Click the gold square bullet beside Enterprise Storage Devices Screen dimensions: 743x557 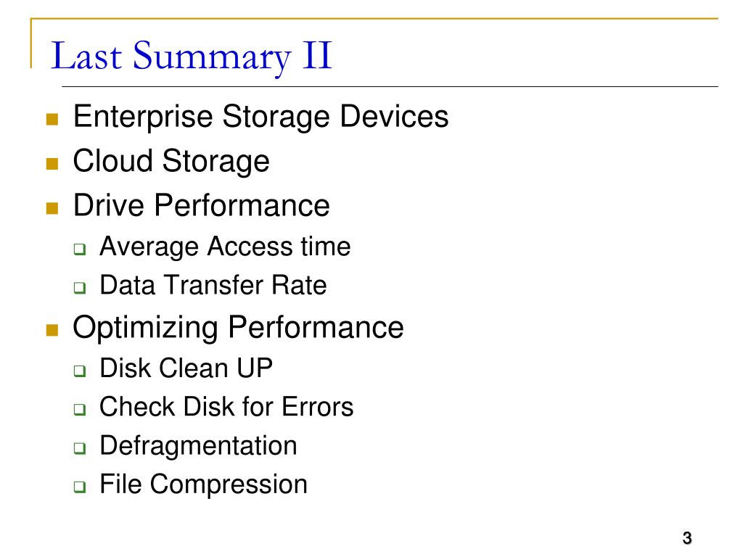(52, 119)
